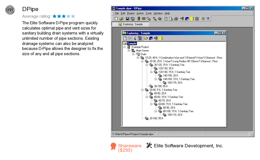Click the New file icon in main toolbar
This screenshot has height=160, width=260.
(116, 19)
